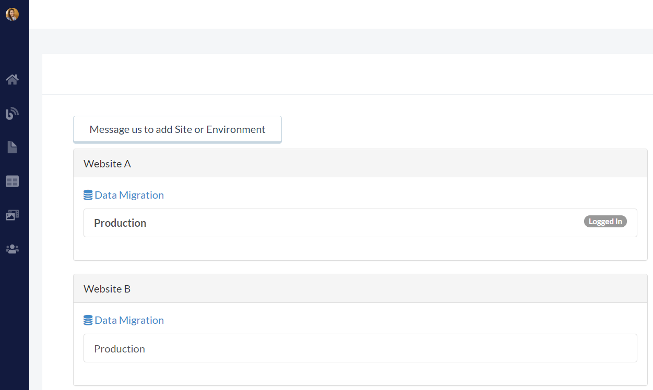Open the user profile avatar
The image size is (653, 390).
coord(12,14)
